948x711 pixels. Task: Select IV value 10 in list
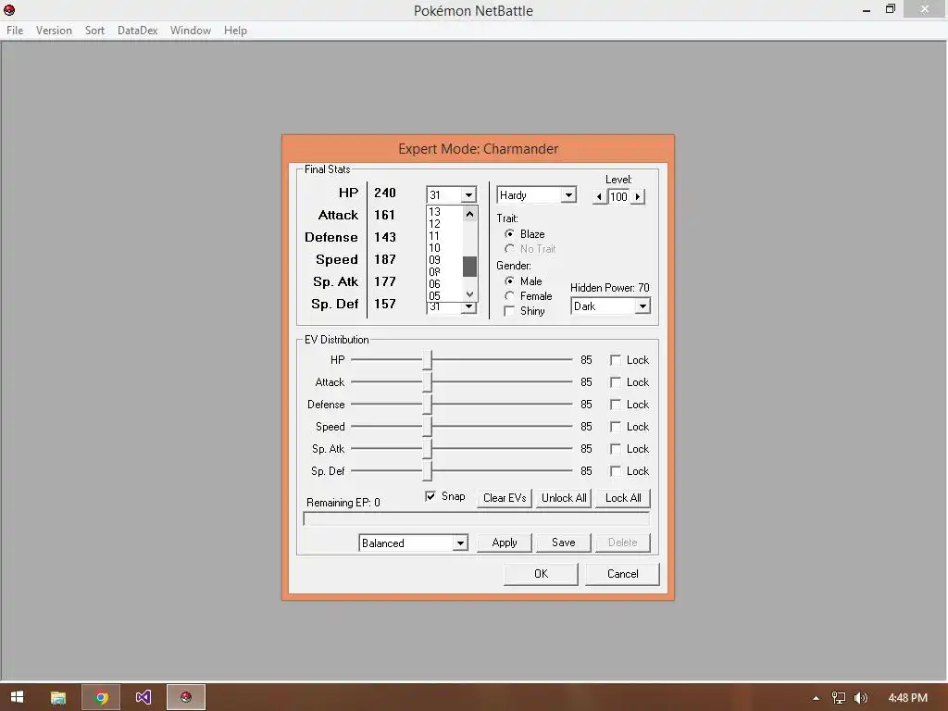click(x=445, y=248)
